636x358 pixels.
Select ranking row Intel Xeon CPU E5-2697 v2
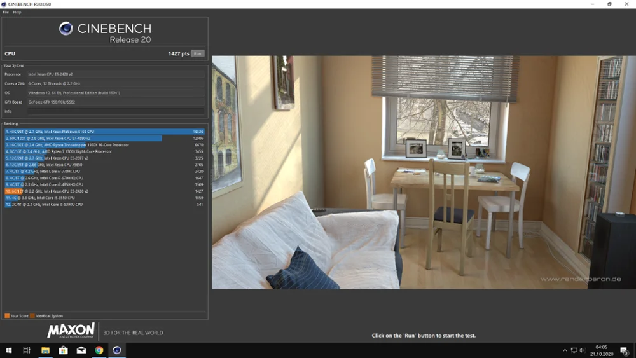(104, 158)
